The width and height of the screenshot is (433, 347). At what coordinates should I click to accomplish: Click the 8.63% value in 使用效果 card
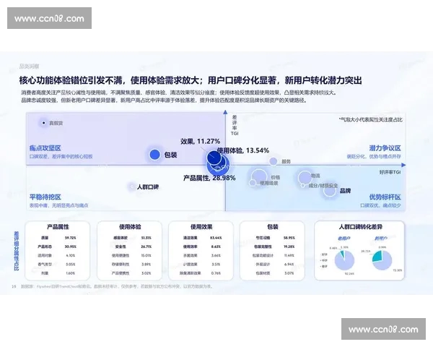216,247
